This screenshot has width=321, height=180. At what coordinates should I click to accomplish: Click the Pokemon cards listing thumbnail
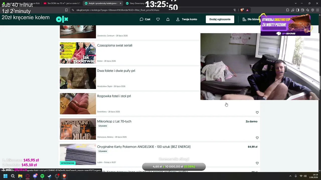78,154
